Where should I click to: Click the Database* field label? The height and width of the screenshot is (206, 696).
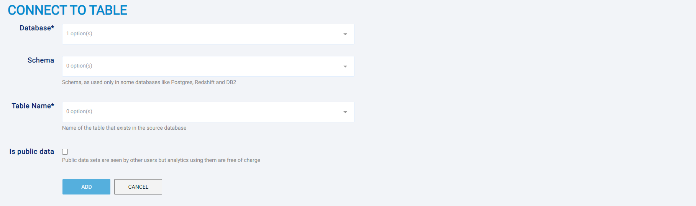pyautogui.click(x=37, y=28)
